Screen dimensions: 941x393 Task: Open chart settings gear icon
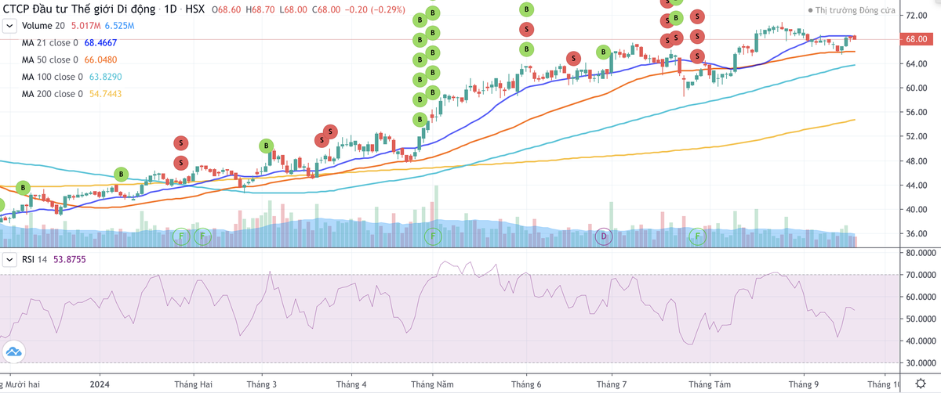(921, 384)
